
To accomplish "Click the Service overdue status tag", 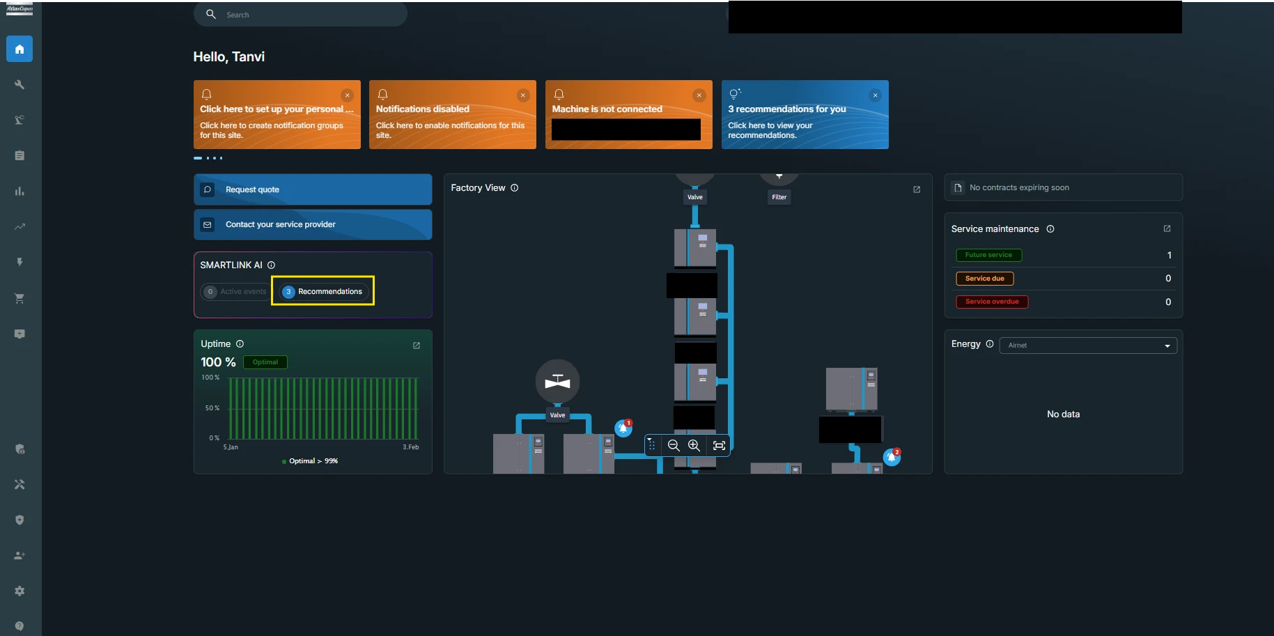I will tap(992, 302).
